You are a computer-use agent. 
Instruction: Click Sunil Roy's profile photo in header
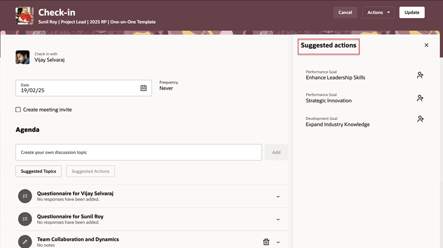(24, 15)
